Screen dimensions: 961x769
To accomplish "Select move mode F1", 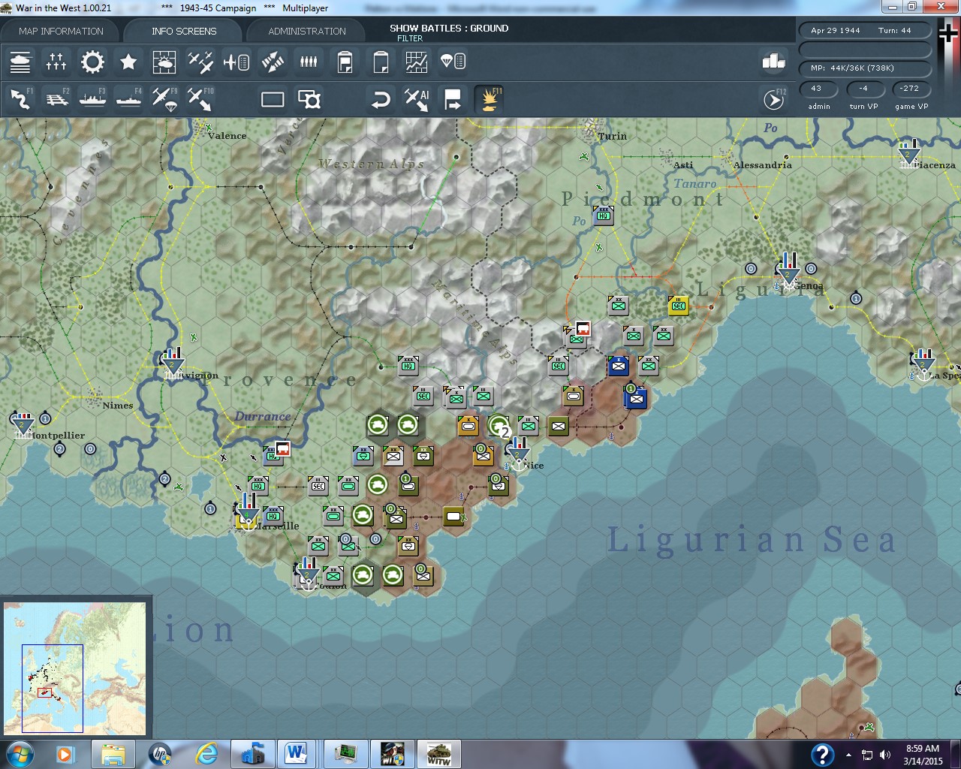I will point(20,99).
